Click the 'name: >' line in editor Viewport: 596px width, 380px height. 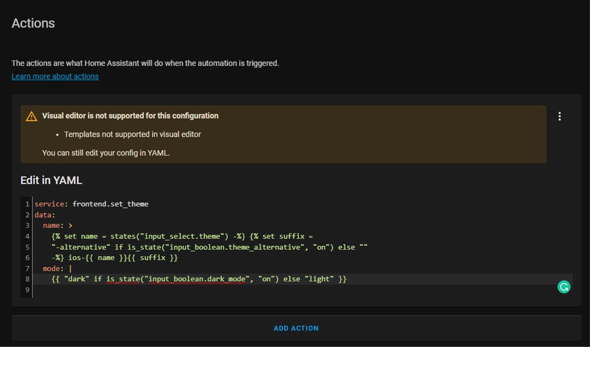click(57, 226)
